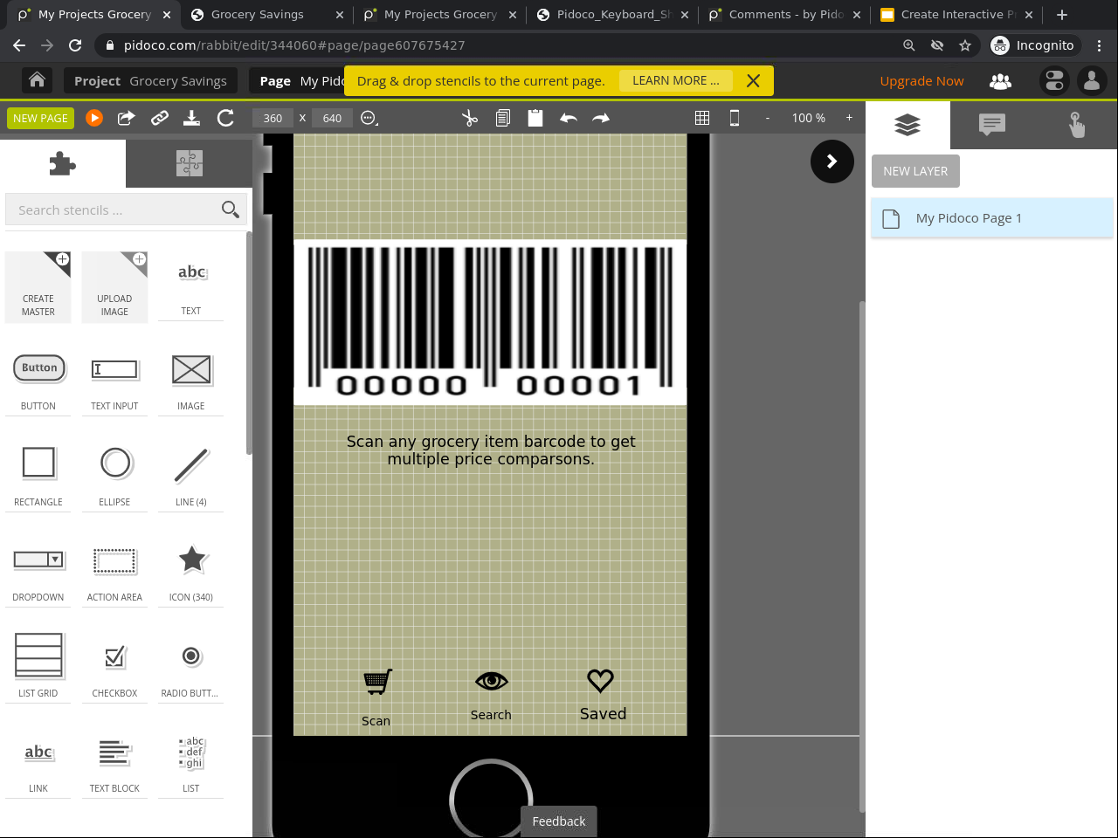Select the List Grid stencil

[x=38, y=669]
